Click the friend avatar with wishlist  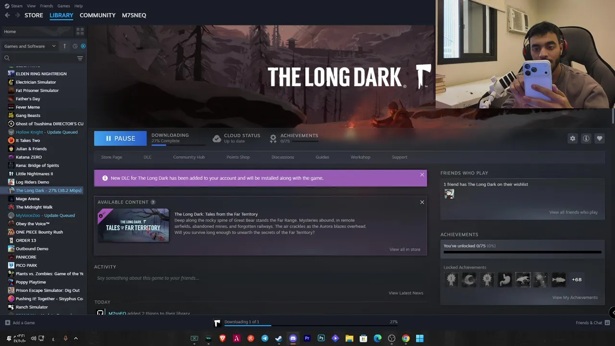[449, 194]
